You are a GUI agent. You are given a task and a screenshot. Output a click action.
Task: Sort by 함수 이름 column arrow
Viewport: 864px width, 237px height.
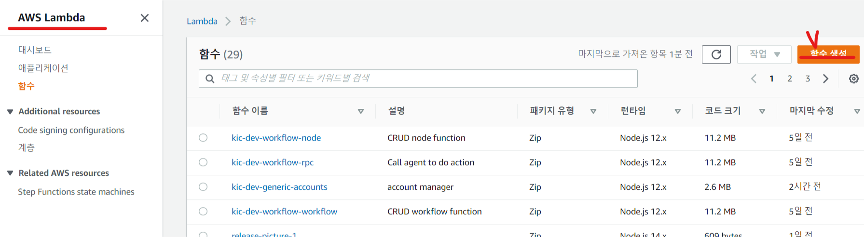[x=360, y=111]
